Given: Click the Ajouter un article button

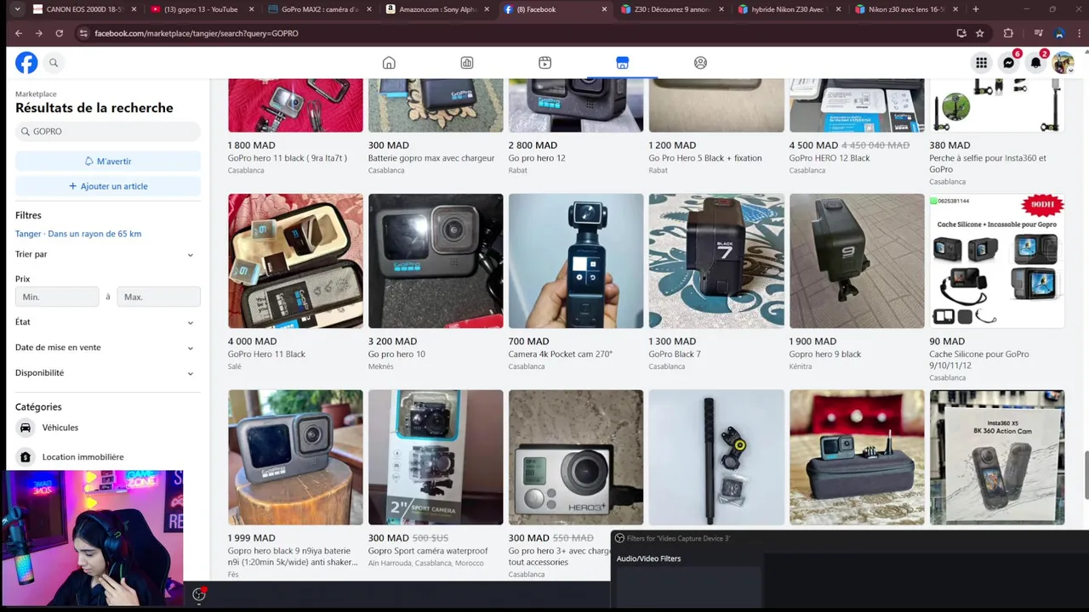Looking at the screenshot, I should pos(108,186).
